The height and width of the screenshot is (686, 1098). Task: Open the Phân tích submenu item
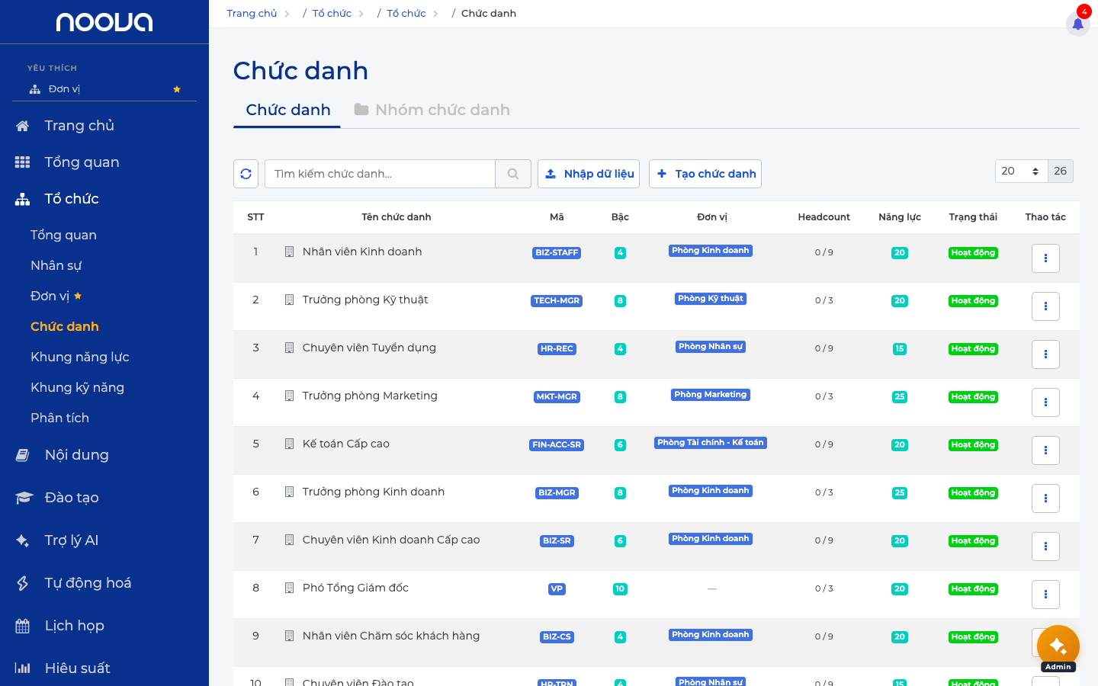pos(59,418)
